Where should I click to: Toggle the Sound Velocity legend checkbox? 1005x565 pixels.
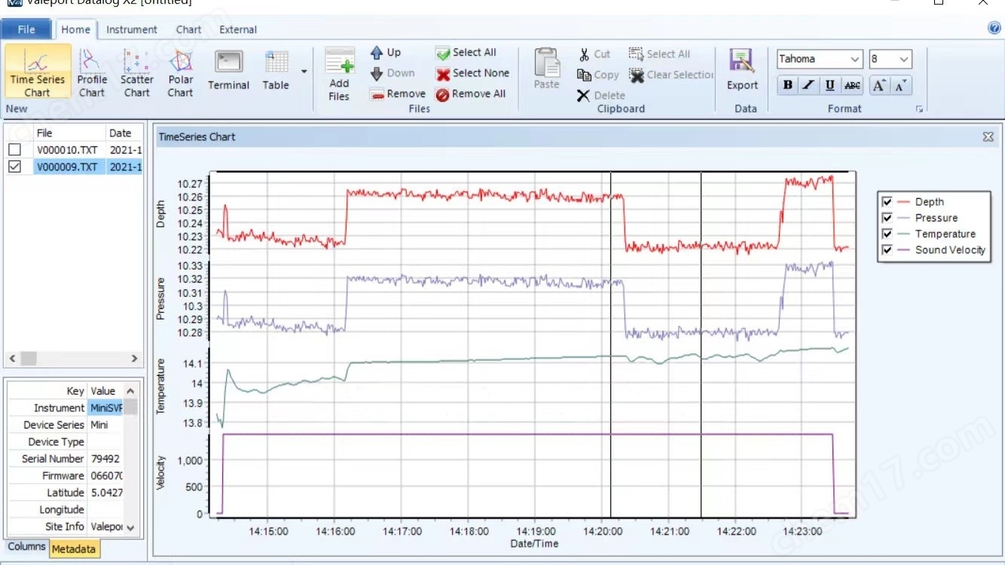tap(887, 250)
